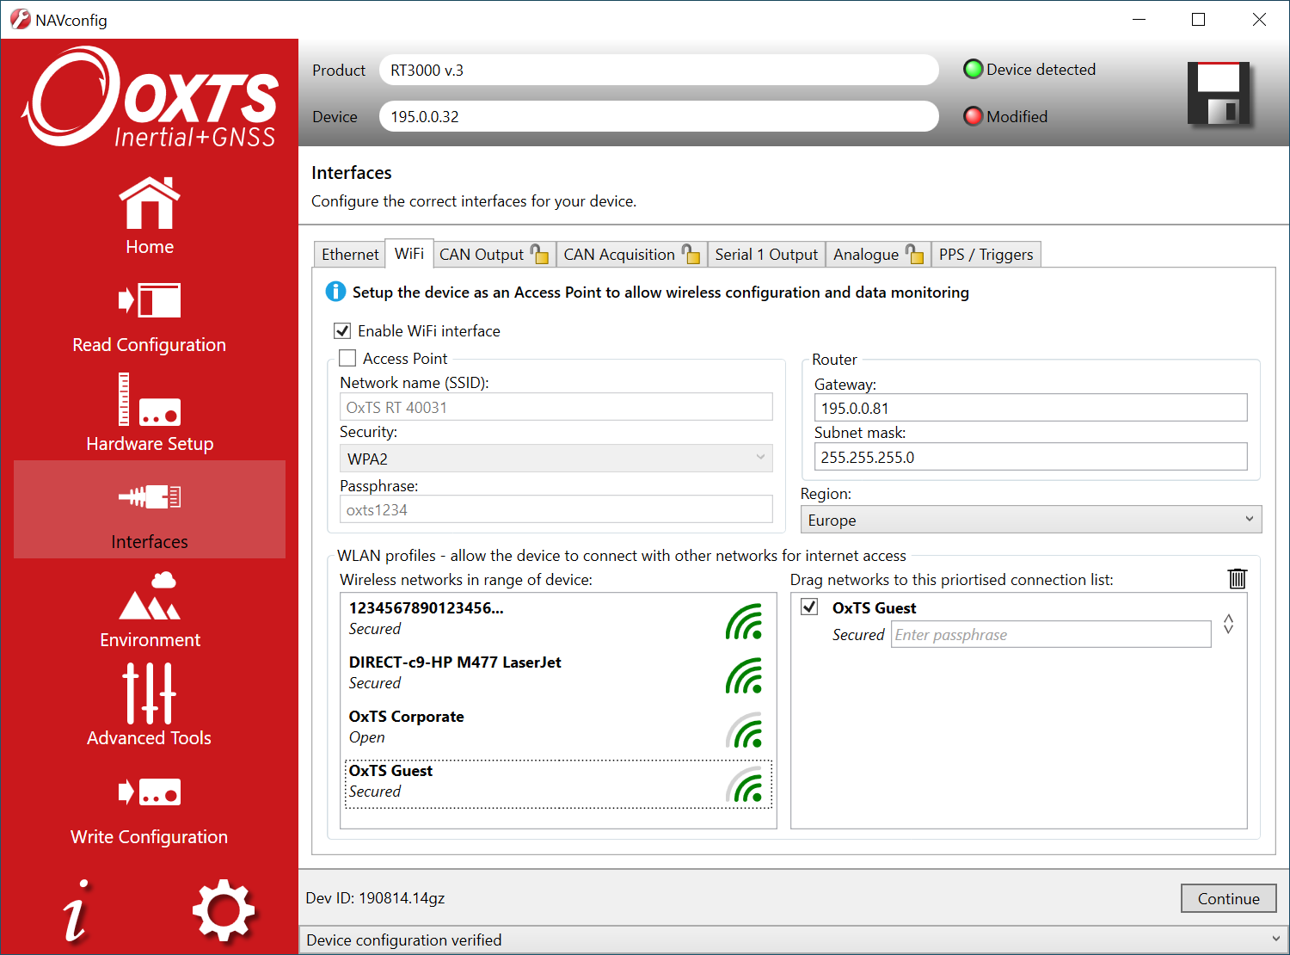Open Write Configuration icon
This screenshot has width=1290, height=955.
[150, 792]
